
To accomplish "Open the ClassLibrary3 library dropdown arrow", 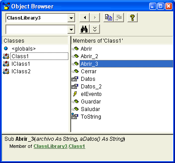I will [71, 18].
